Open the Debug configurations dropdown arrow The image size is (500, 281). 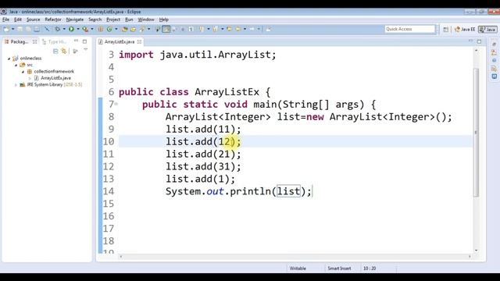tap(64, 29)
